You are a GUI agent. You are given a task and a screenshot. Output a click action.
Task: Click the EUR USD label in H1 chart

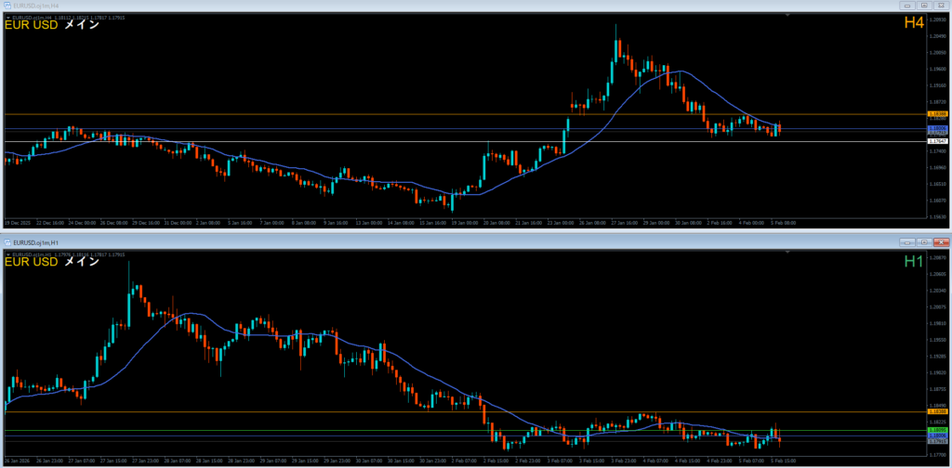(x=31, y=262)
